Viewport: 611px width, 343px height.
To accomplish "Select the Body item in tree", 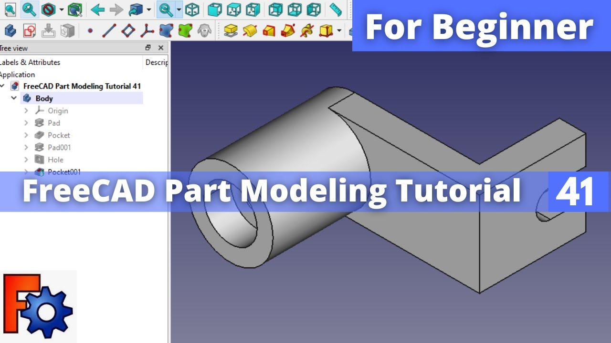I will pos(44,99).
